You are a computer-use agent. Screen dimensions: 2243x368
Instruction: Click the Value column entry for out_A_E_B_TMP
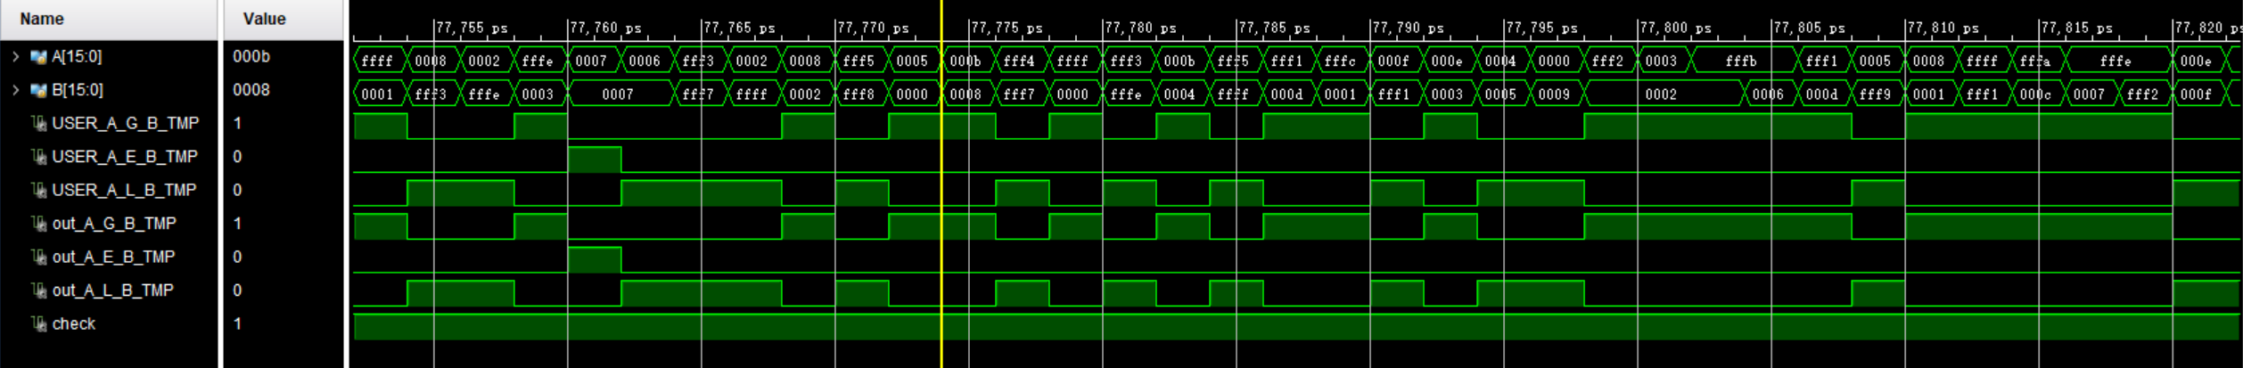click(238, 257)
